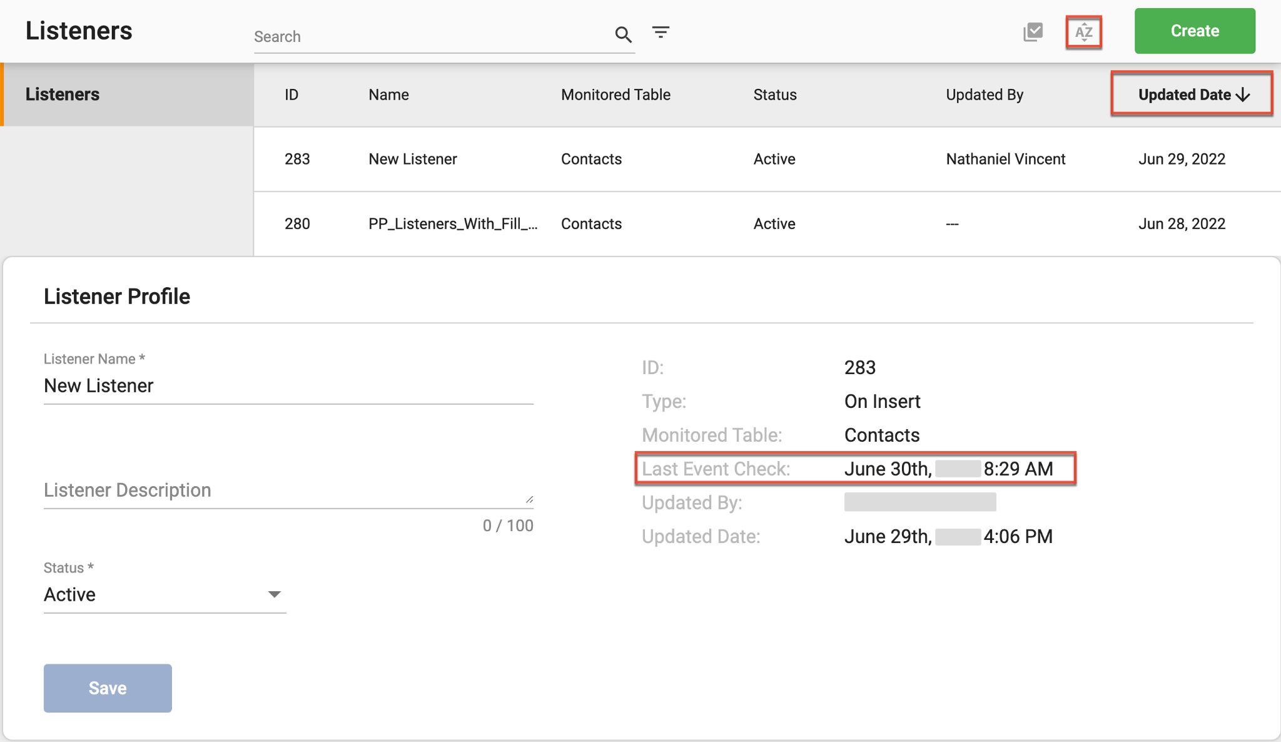The width and height of the screenshot is (1281, 742).
Task: Click the Listener Profile heading
Action: 117,297
